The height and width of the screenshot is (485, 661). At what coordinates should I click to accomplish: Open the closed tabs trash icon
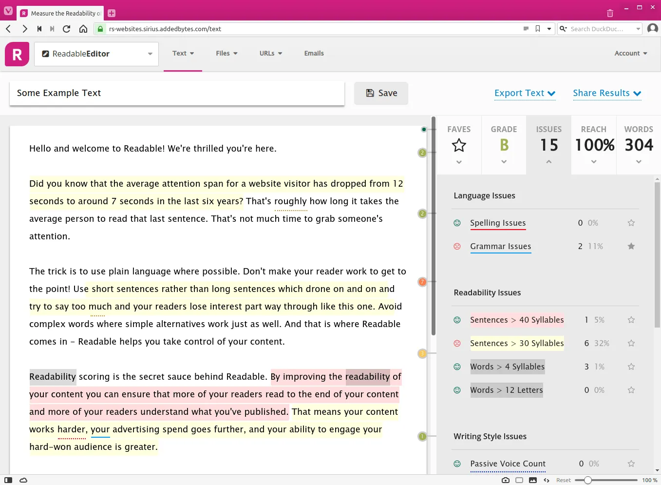pyautogui.click(x=610, y=13)
